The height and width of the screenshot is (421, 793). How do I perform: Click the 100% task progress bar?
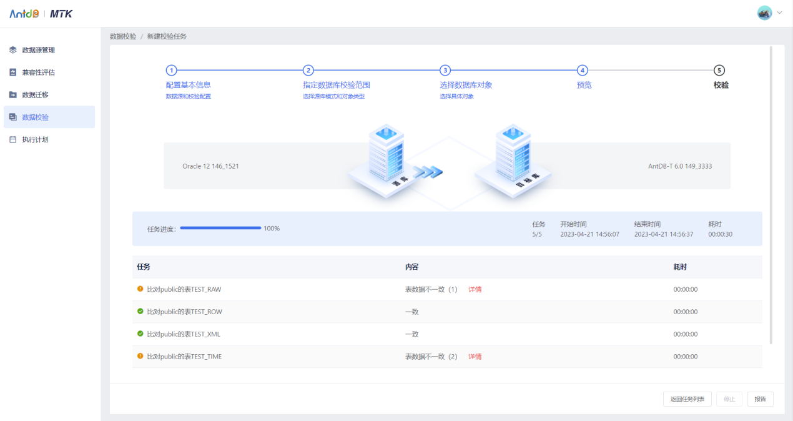click(220, 228)
